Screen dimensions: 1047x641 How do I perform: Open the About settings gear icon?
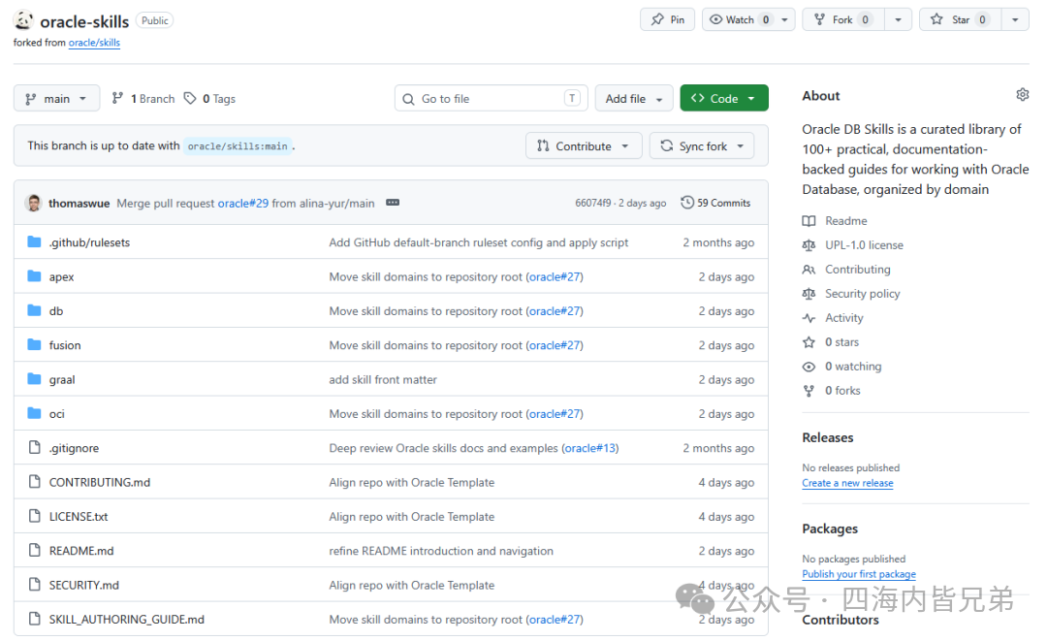(x=1022, y=95)
